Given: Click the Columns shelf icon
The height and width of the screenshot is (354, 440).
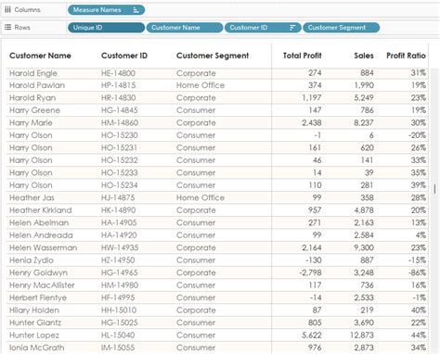Looking at the screenshot, I should (x=7, y=9).
